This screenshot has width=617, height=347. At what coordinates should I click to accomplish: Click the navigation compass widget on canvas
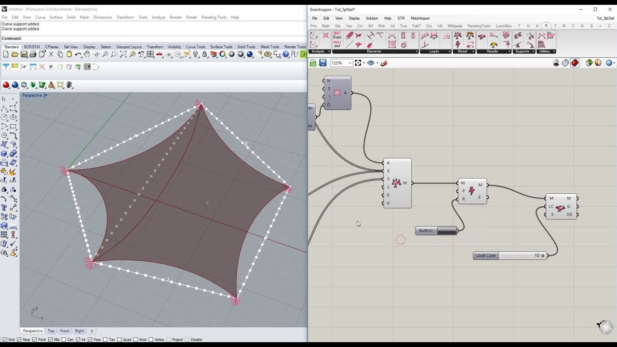(x=605, y=326)
